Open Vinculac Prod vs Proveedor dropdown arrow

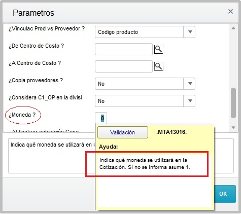click(190, 32)
